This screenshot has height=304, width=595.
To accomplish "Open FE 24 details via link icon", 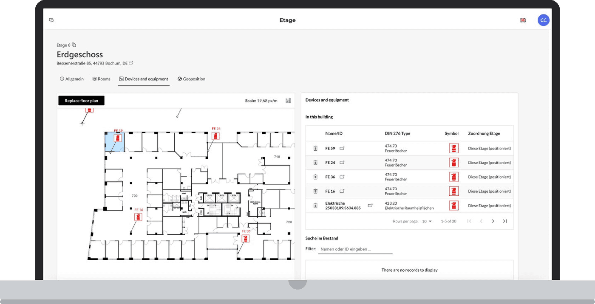I will tap(342, 162).
